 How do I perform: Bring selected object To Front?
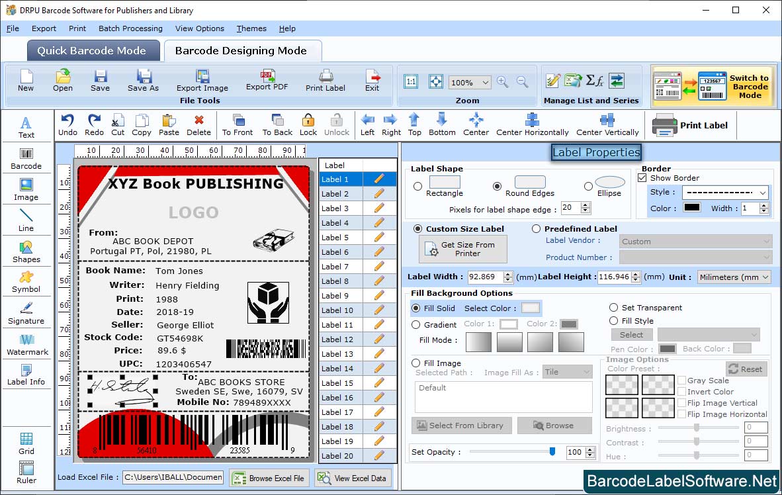coord(238,125)
